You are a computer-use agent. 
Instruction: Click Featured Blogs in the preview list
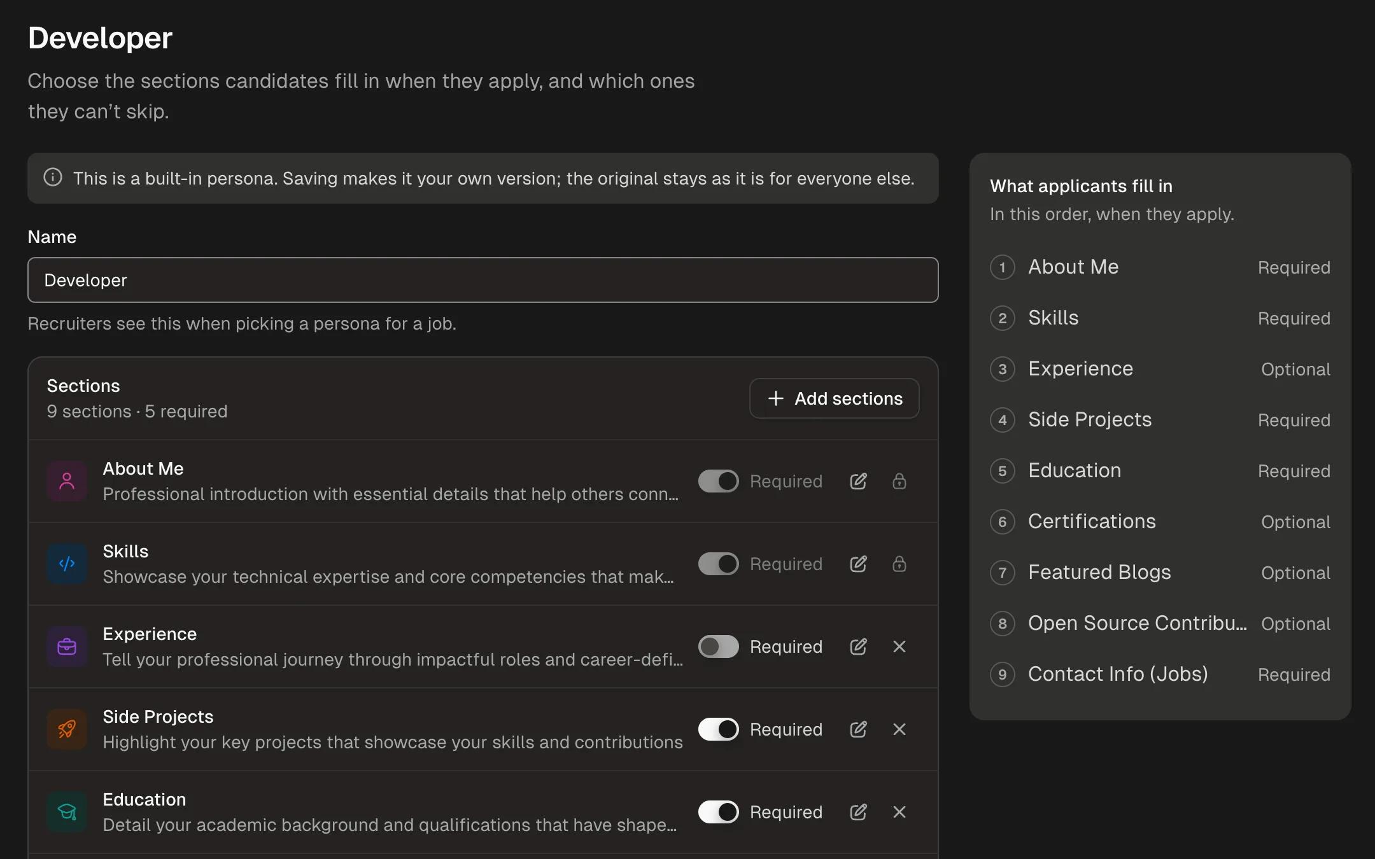(1160, 573)
